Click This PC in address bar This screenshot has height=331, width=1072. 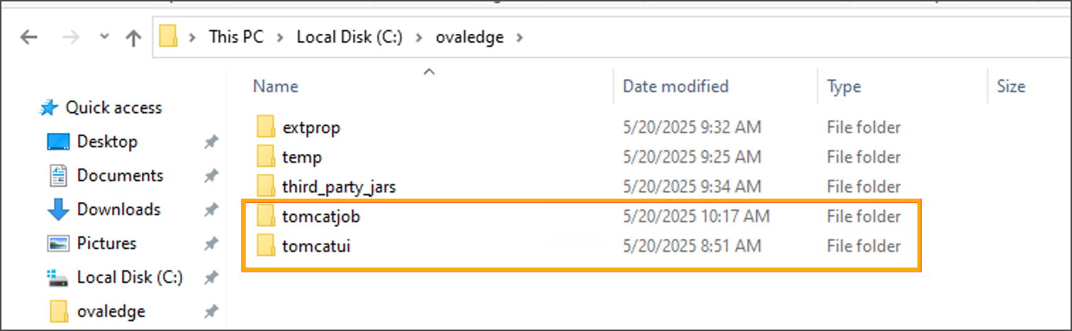click(235, 37)
